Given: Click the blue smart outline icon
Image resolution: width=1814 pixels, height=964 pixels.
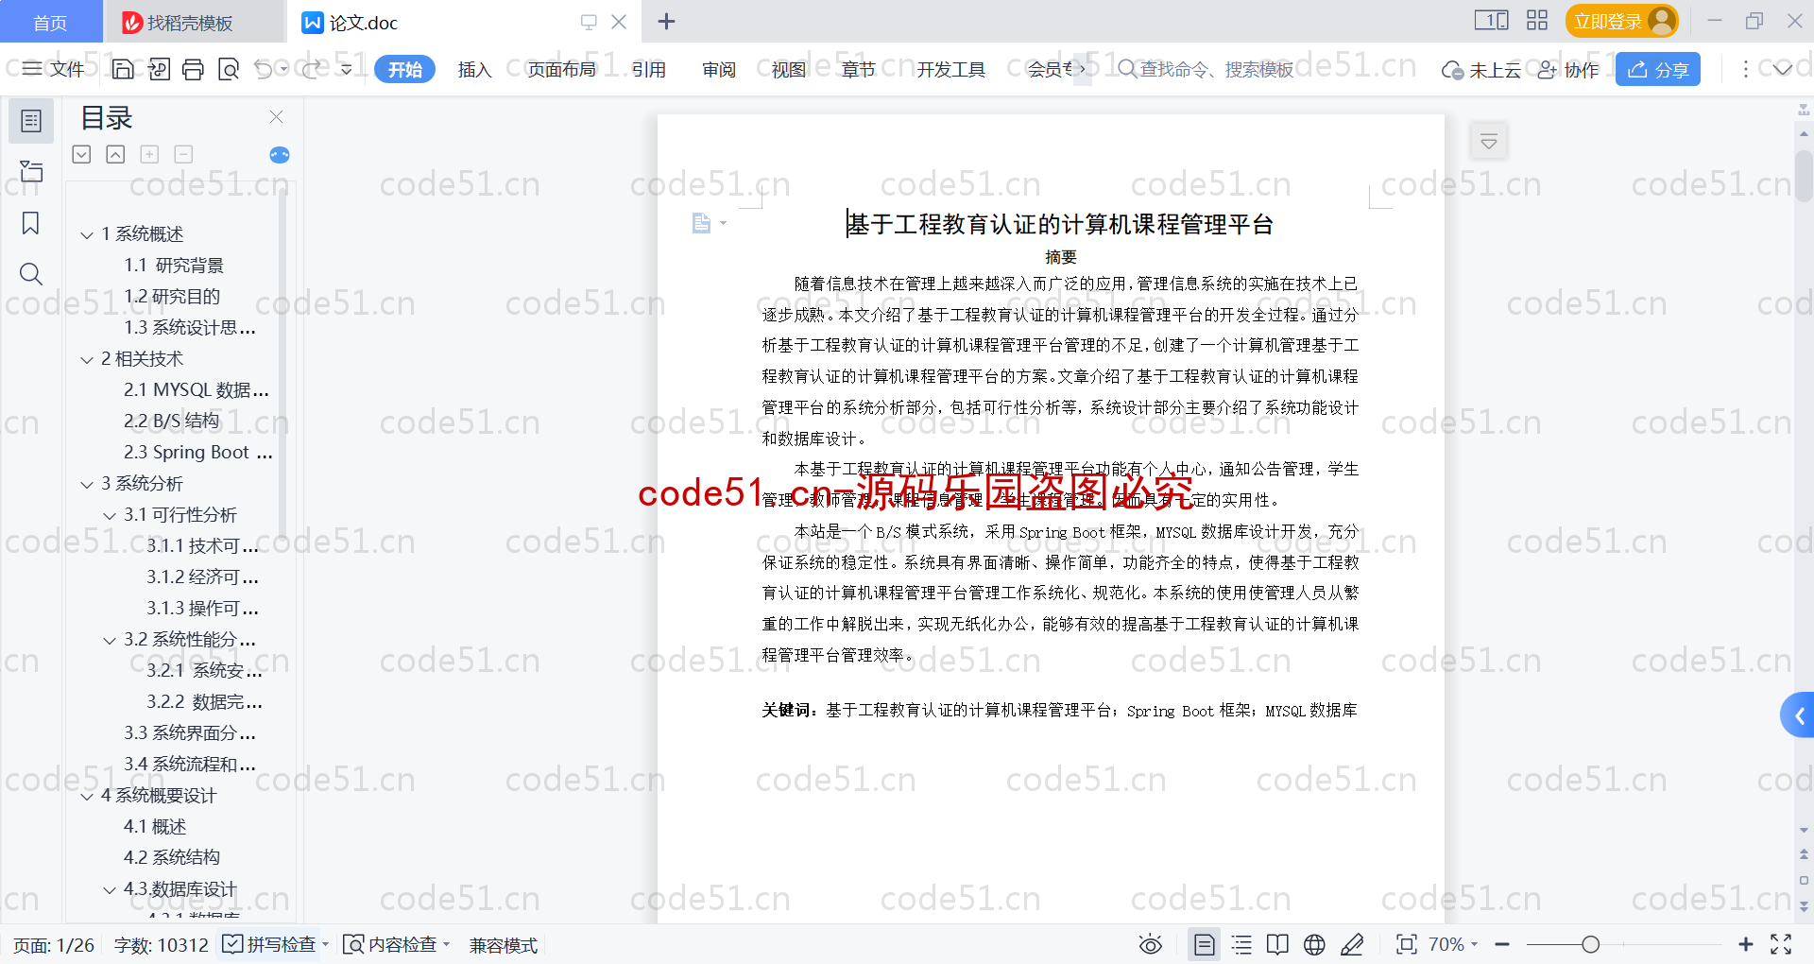Looking at the screenshot, I should 280,155.
